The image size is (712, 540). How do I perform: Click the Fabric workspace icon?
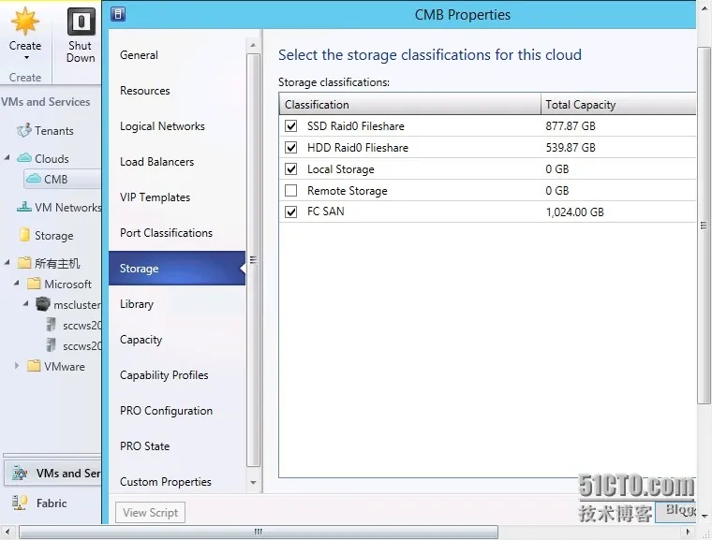tap(20, 503)
